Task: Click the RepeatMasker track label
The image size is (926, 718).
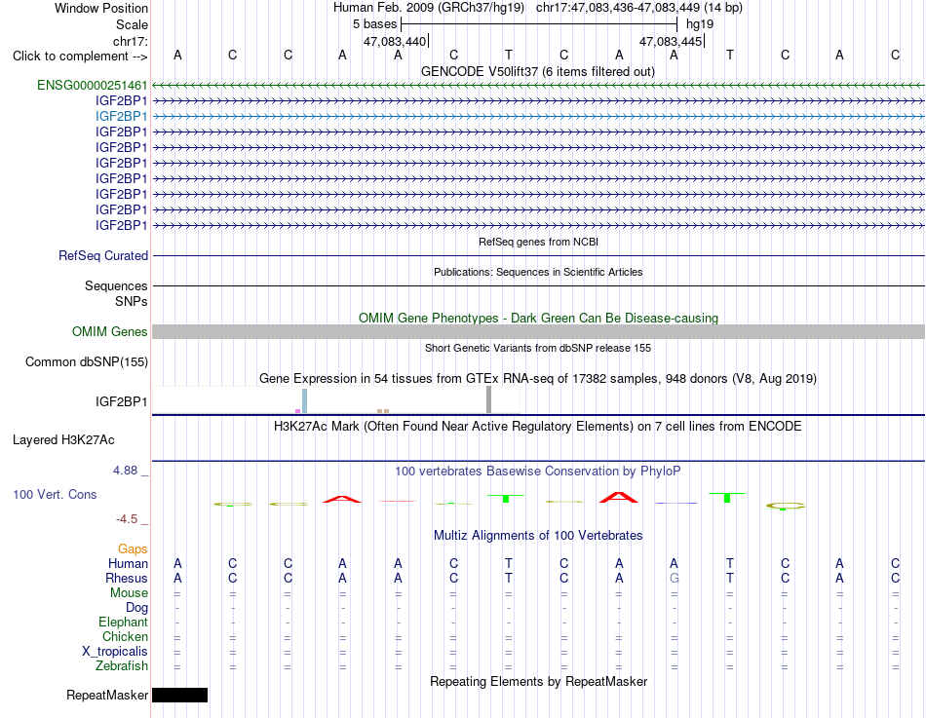Action: 107,695
